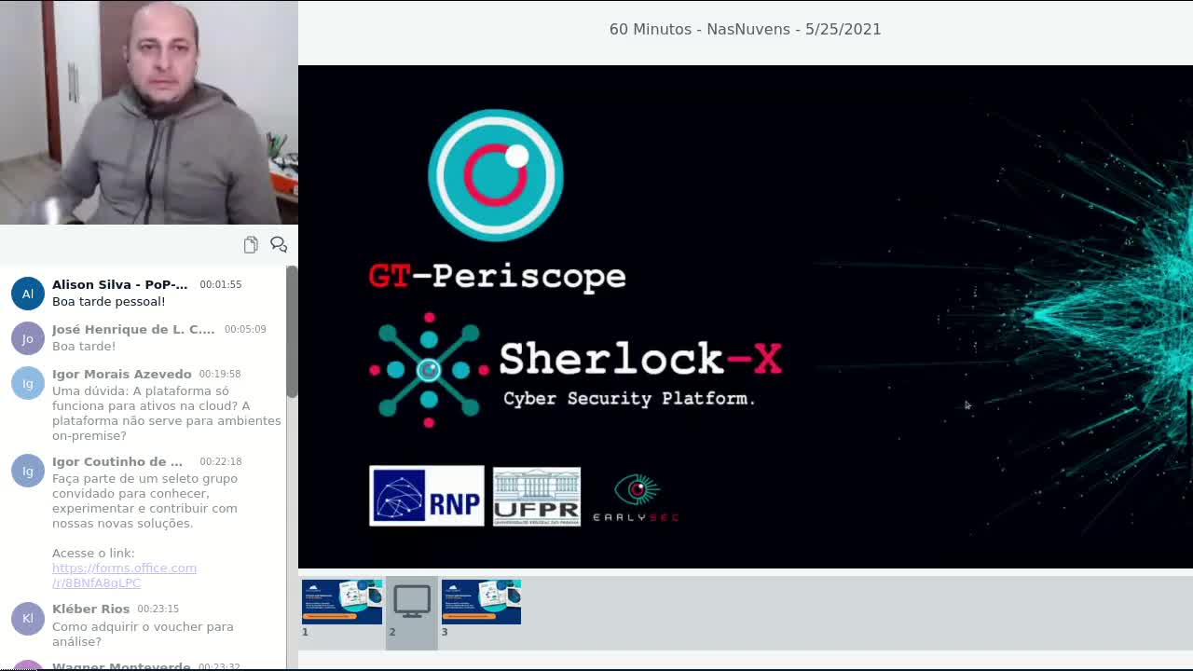Click the EarlySec logo on the slide
Image resolution: width=1193 pixels, height=671 pixels.
[637, 498]
